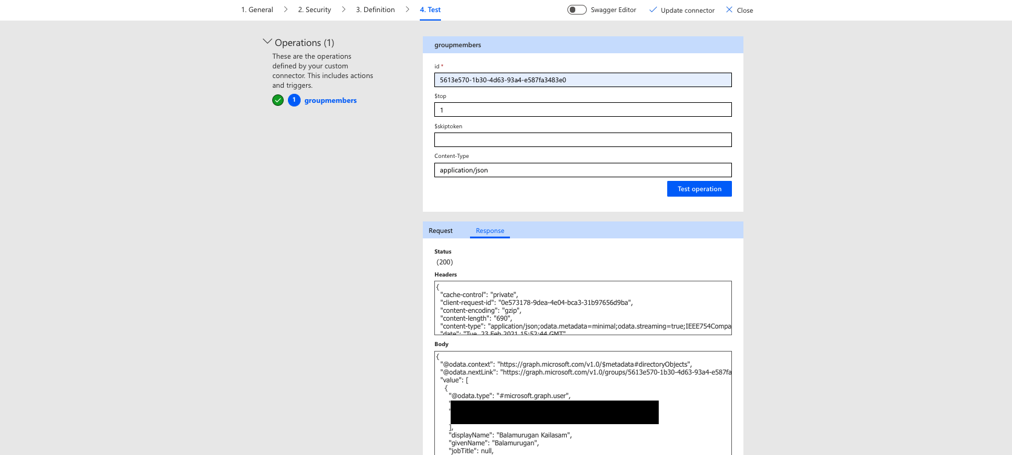Screen dimensions: 1012x455
Task: Toggle the Swagger Editor switch
Action: tap(577, 10)
